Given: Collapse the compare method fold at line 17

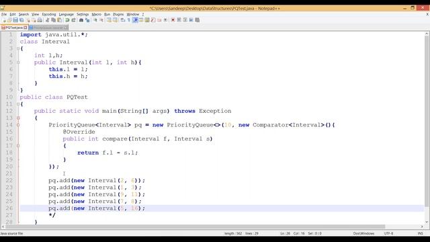Looking at the screenshot, I should click(x=18, y=146).
